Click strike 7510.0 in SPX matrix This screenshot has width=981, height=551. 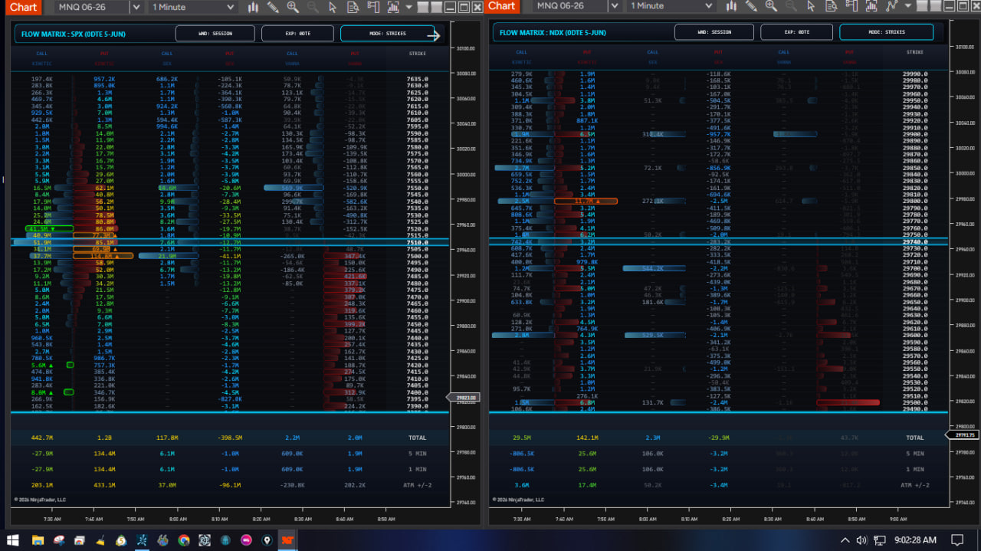(417, 242)
